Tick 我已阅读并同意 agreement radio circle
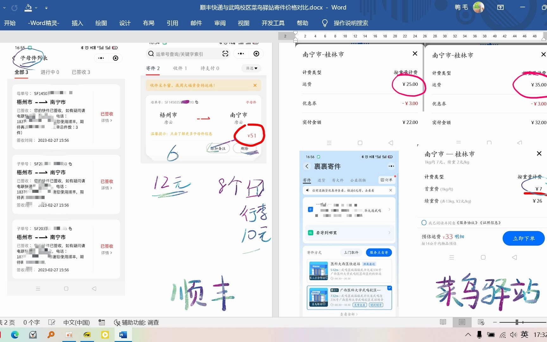 pyautogui.click(x=424, y=223)
